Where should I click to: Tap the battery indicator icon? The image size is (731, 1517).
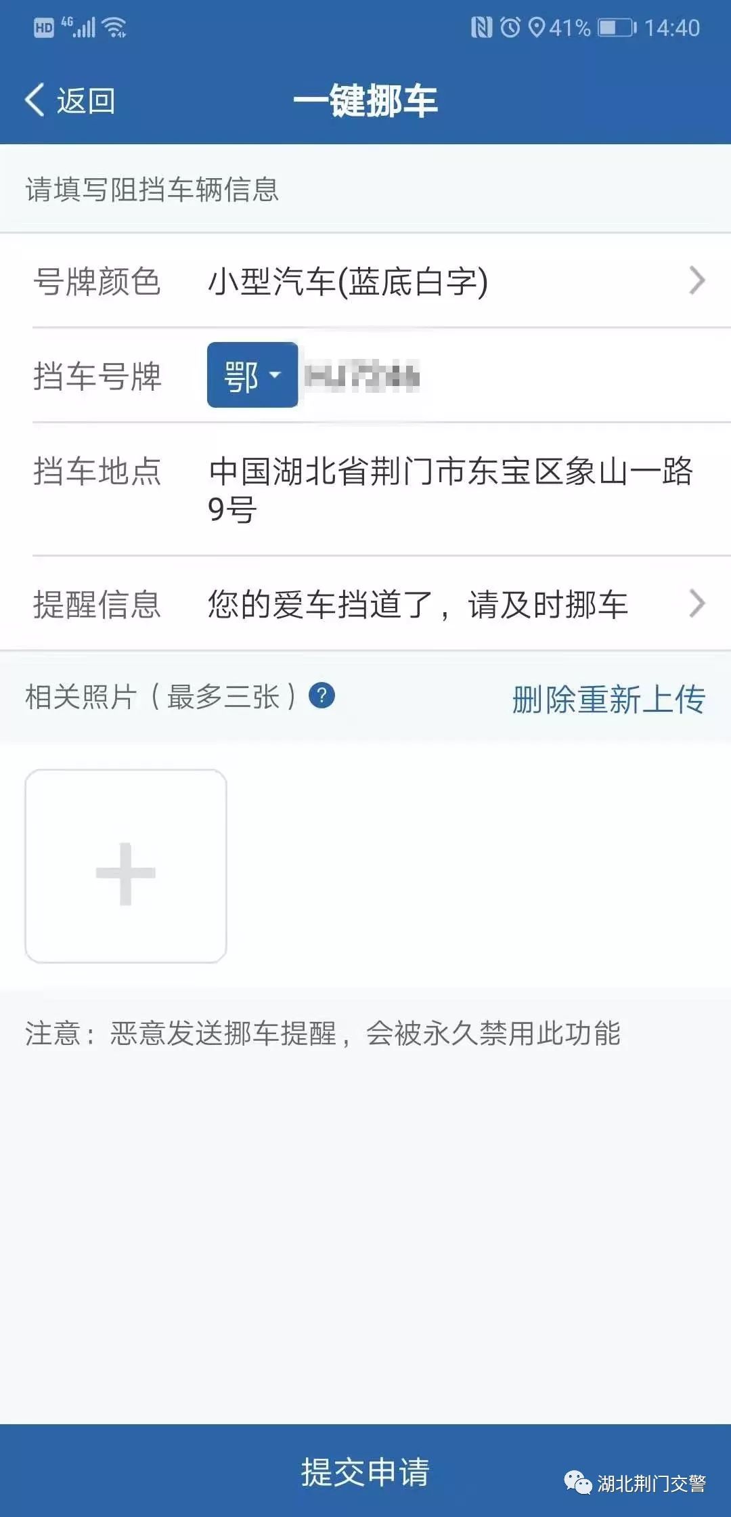[x=617, y=28]
